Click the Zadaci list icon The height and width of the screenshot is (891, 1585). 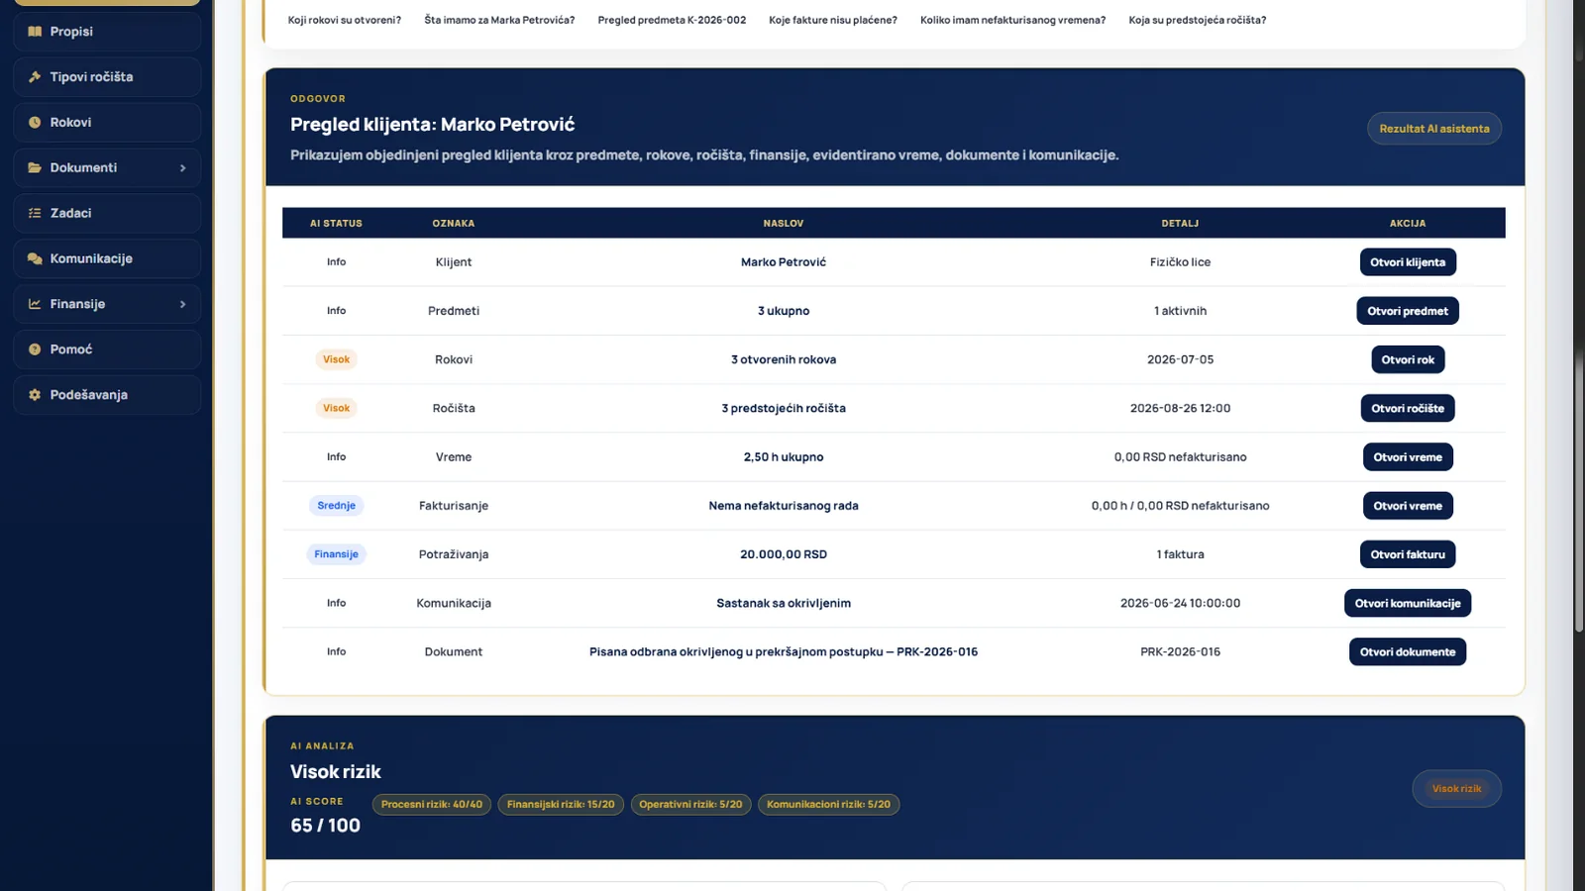click(35, 213)
